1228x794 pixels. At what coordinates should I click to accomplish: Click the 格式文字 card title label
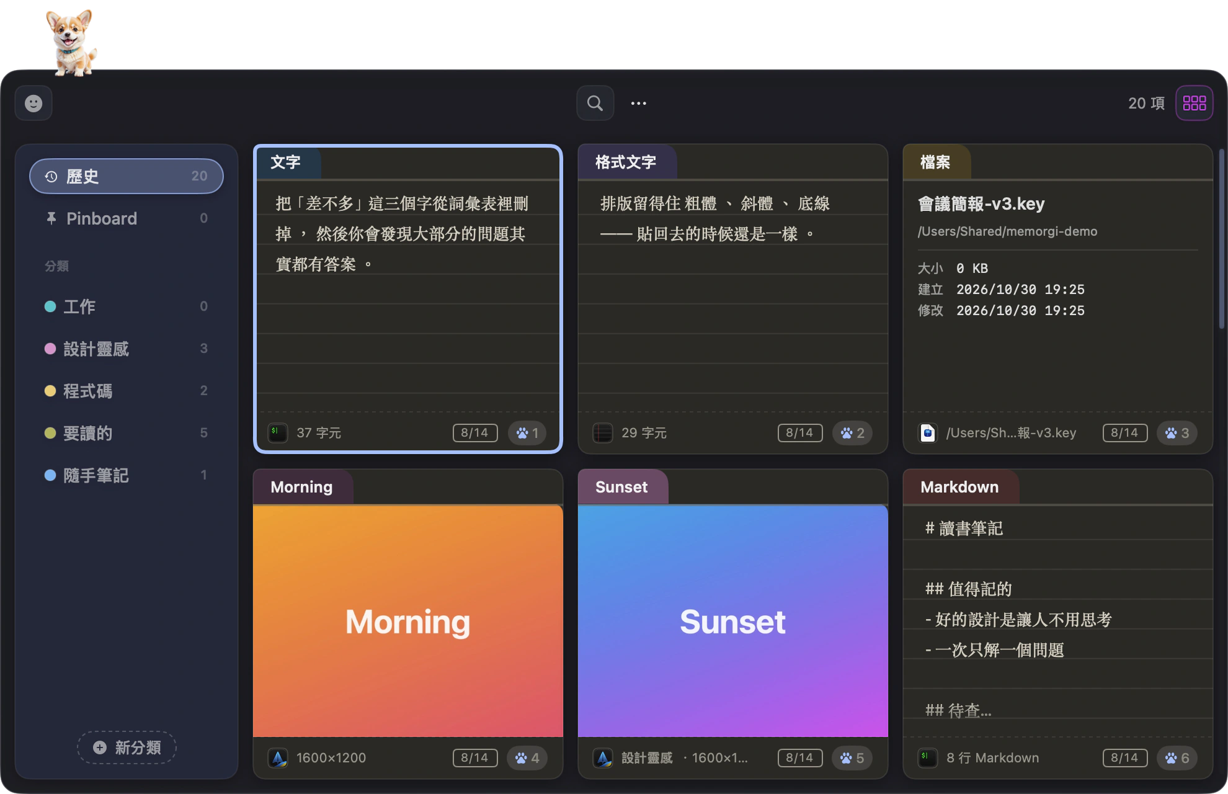(626, 162)
